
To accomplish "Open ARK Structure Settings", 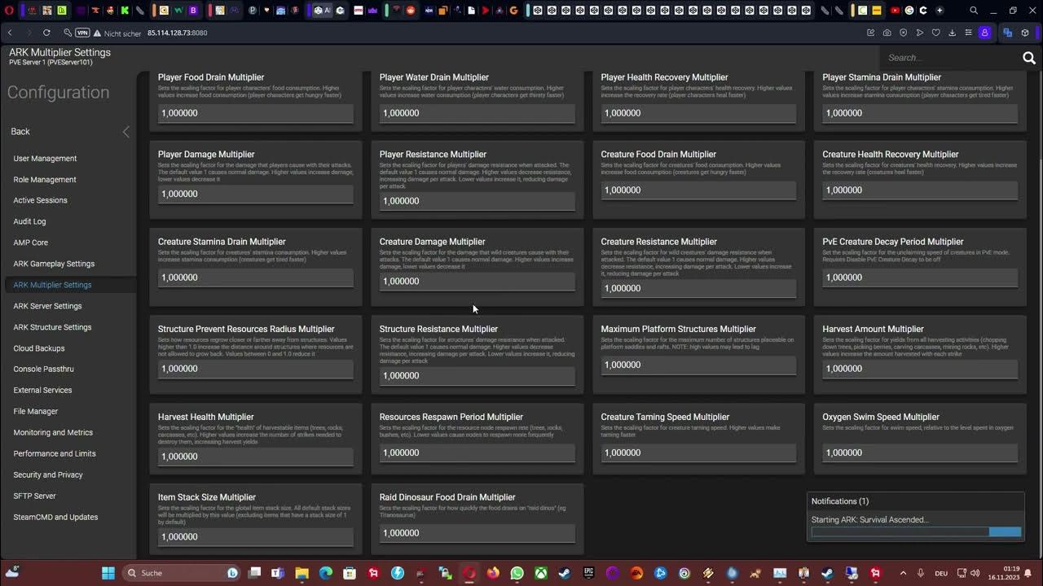I will (52, 327).
